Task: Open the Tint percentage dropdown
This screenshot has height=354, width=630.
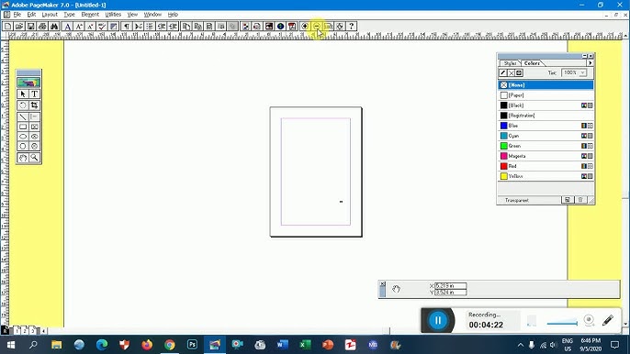Action: tap(582, 72)
